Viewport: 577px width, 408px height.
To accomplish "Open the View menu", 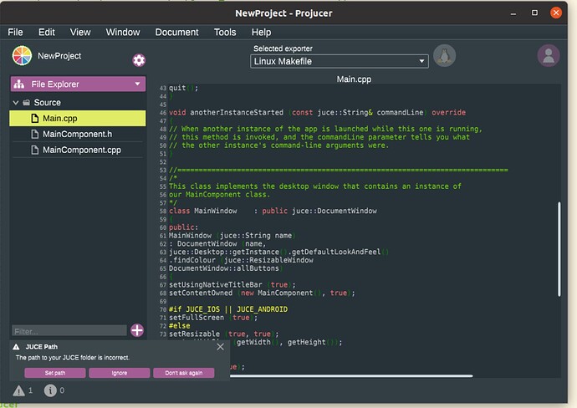I will pyautogui.click(x=80, y=33).
